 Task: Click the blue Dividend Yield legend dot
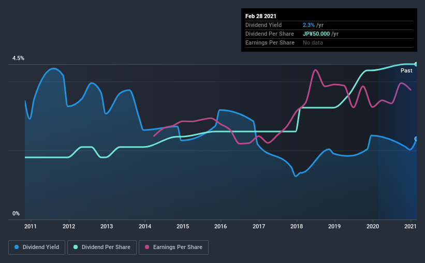[x=16, y=247]
